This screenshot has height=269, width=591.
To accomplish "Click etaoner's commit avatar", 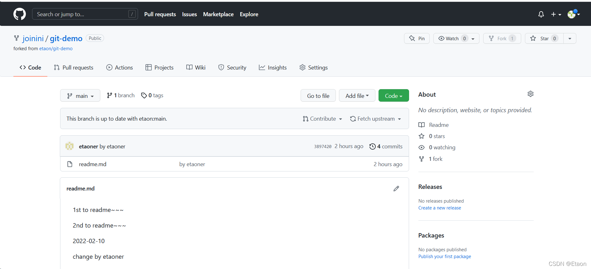I will pyautogui.click(x=69, y=146).
